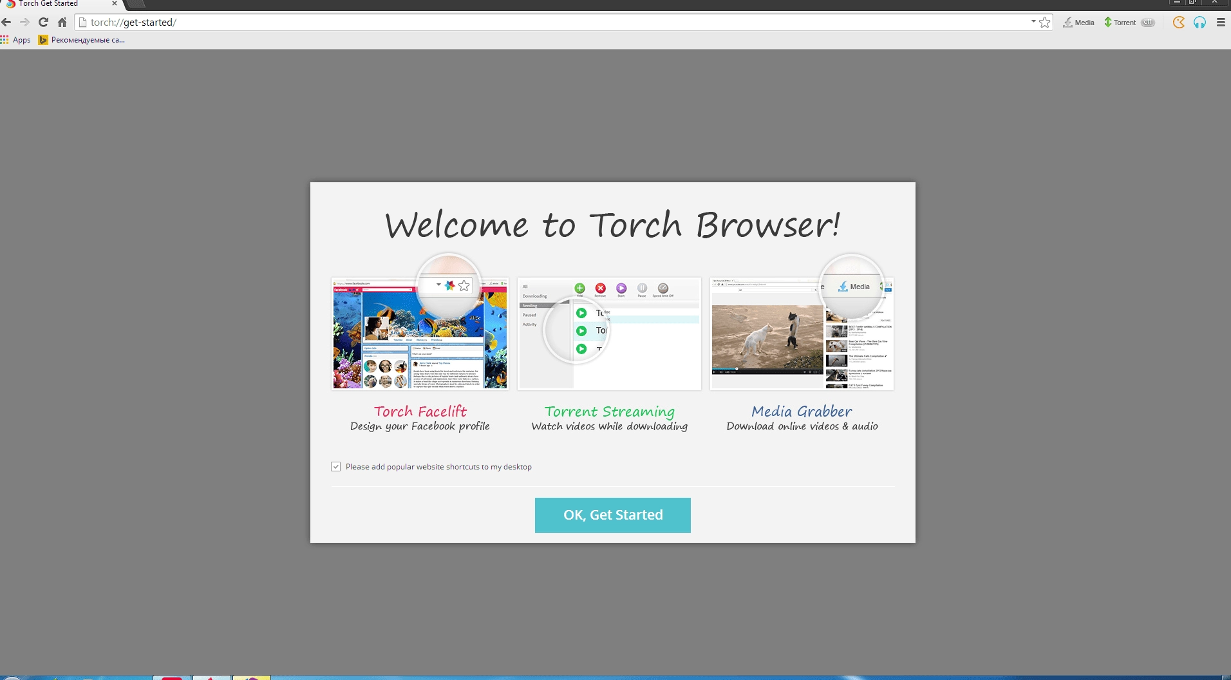Open the Apps bookmark shortcut
1231x680 pixels.
click(16, 40)
